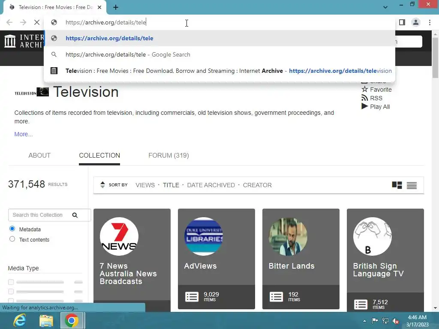Click the 7 News Australia News Broadcasts title
Viewport: 439px width, 329px height.
pos(128,274)
